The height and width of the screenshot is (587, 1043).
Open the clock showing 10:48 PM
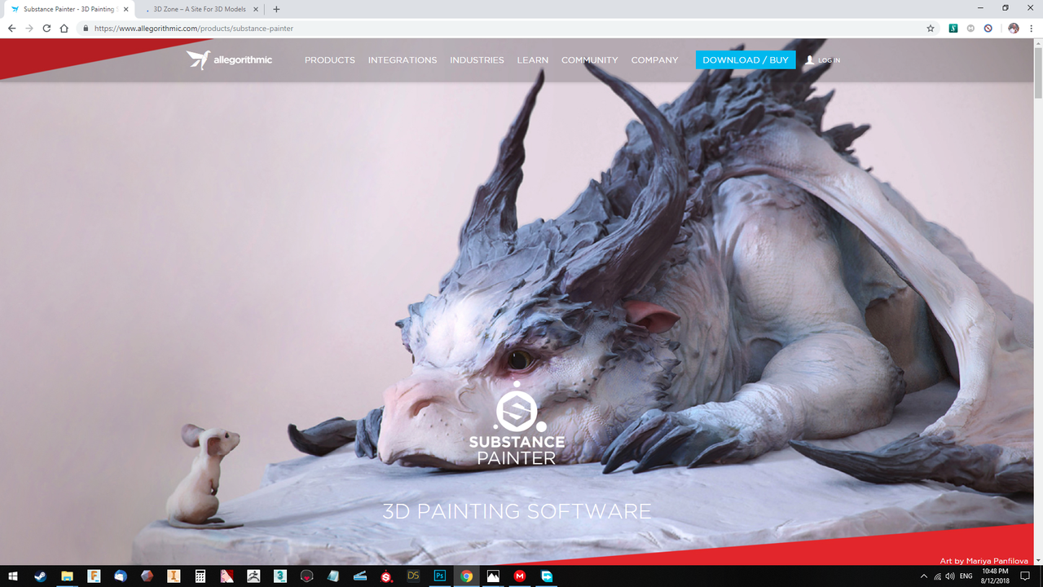996,576
